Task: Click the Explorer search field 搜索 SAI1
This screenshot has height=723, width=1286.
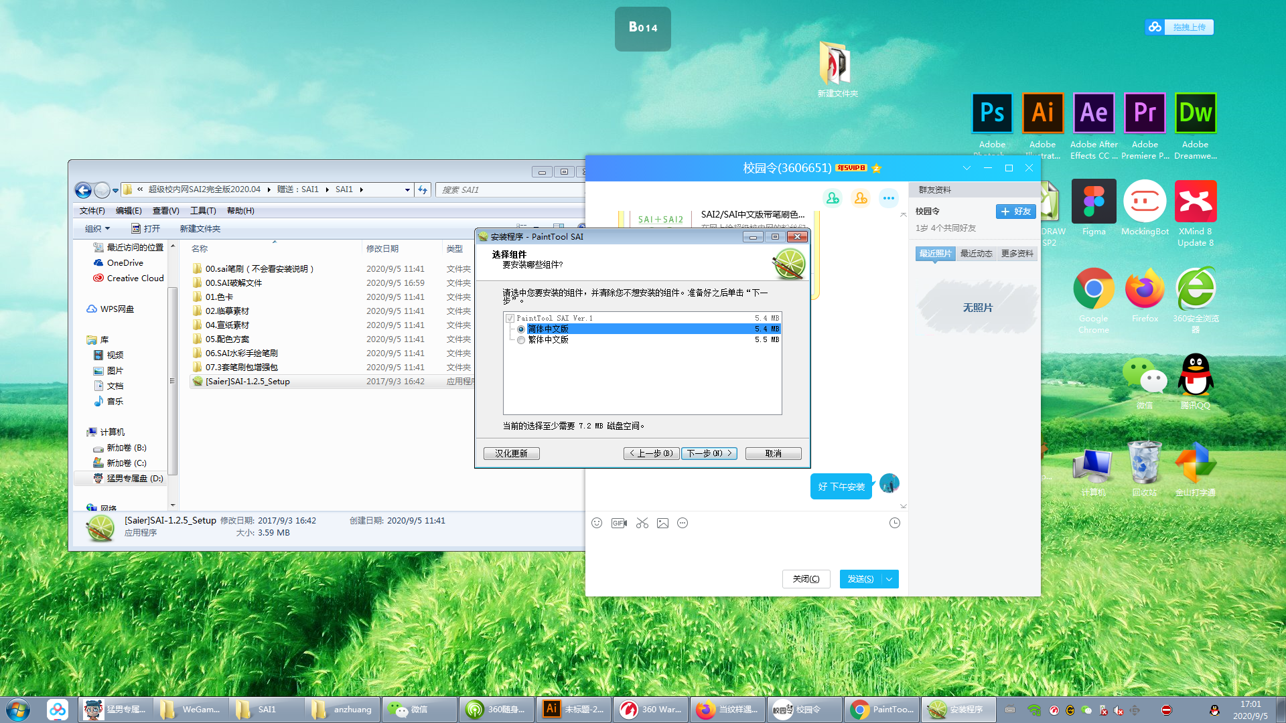Action: click(509, 190)
